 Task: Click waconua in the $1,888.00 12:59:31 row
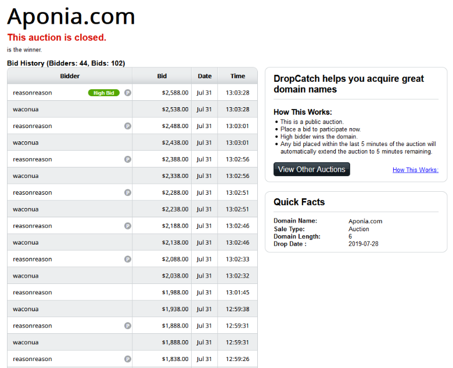26,343
